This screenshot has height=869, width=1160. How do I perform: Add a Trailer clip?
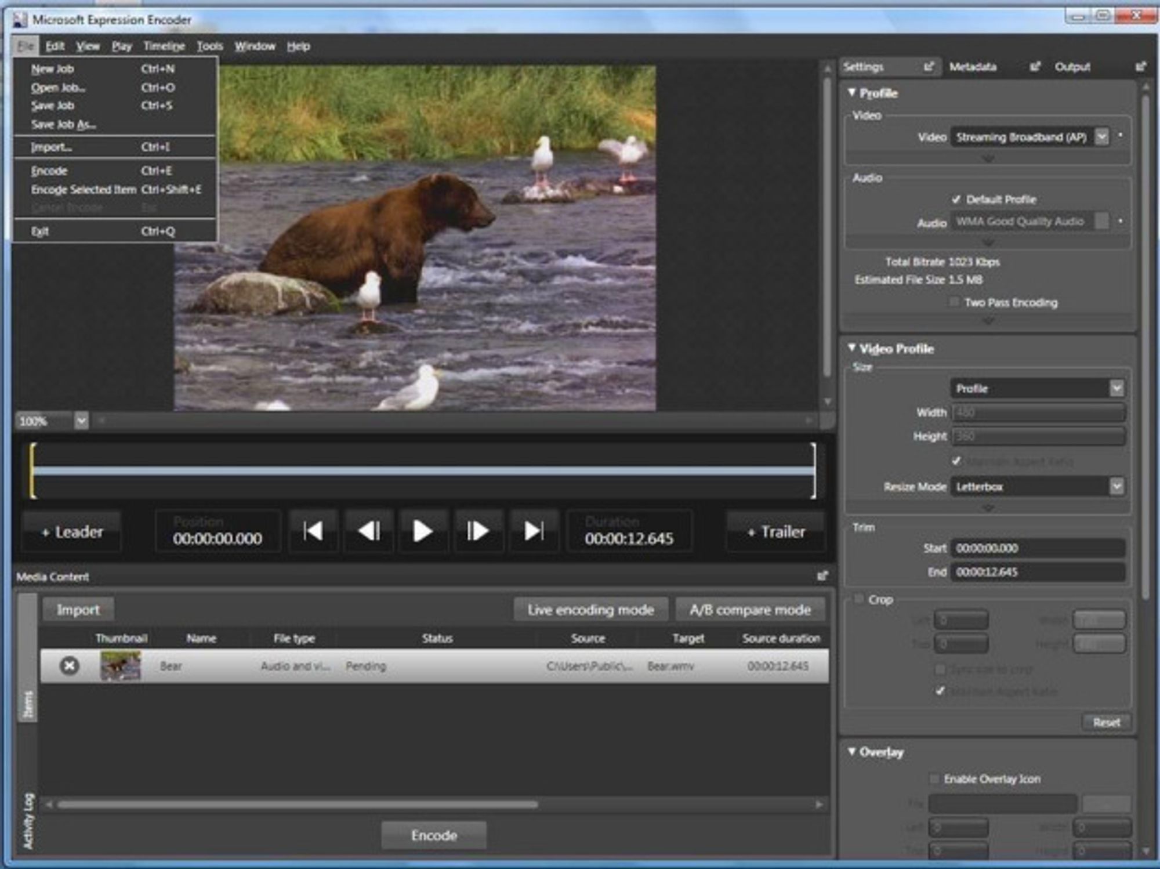tap(776, 531)
